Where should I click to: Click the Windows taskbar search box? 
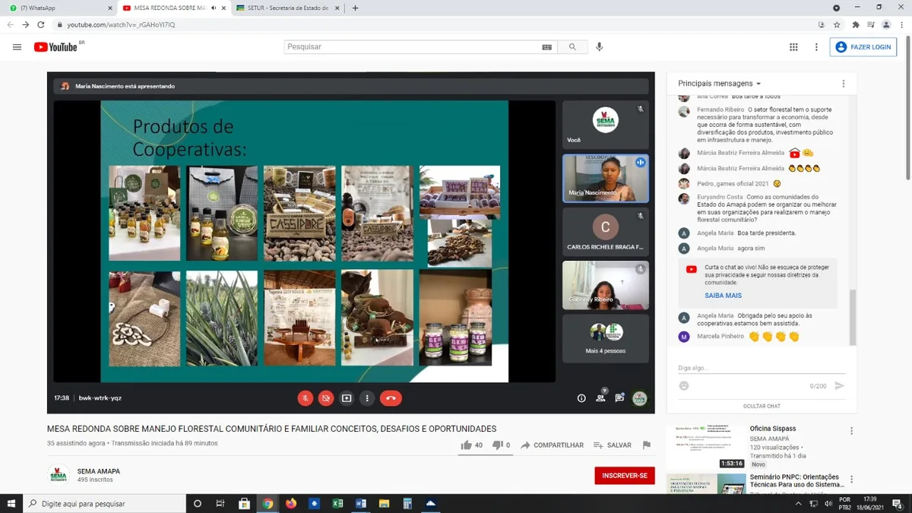coord(104,503)
